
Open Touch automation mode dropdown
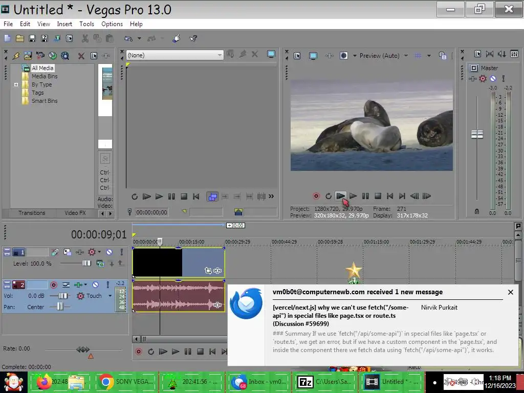[110, 296]
